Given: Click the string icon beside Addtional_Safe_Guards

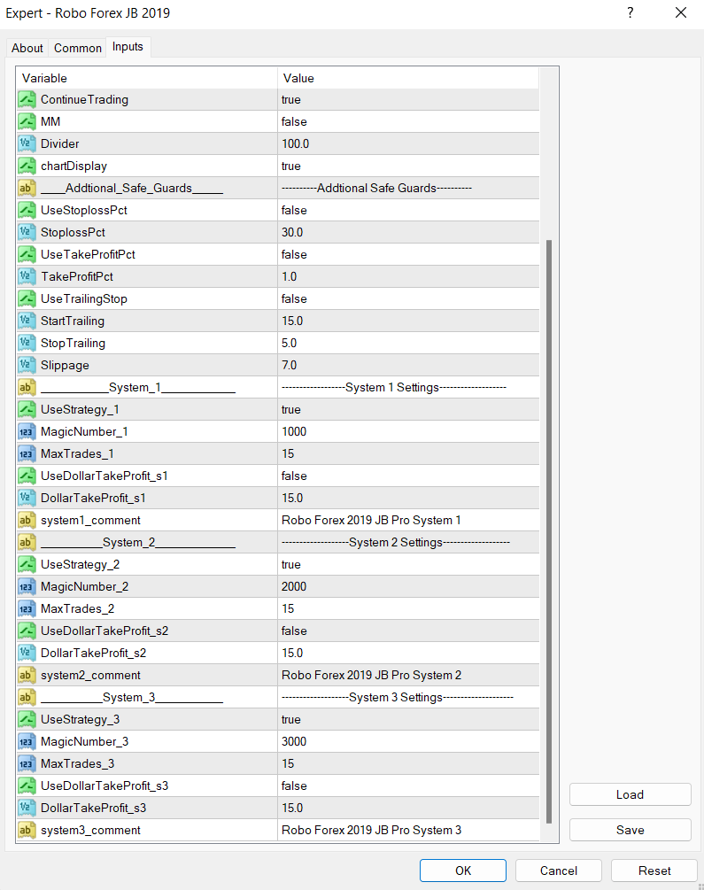Looking at the screenshot, I should [x=27, y=189].
